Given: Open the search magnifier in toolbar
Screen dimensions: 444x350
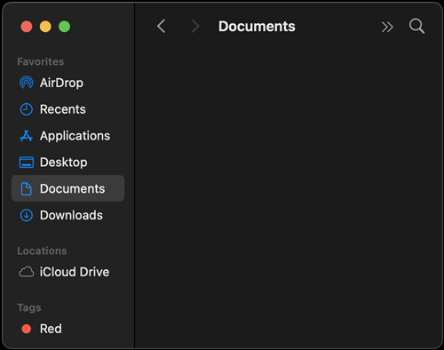Looking at the screenshot, I should 416,26.
